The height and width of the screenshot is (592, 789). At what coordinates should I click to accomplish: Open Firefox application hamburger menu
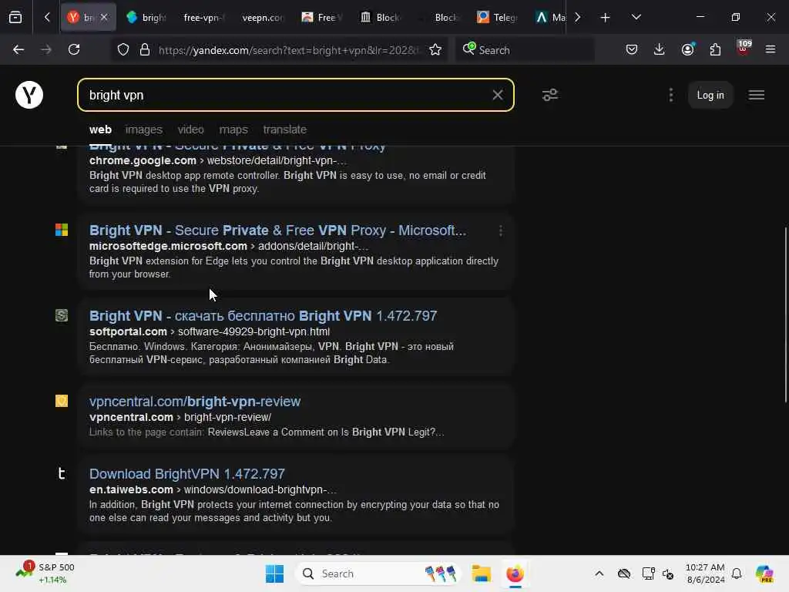click(x=771, y=50)
